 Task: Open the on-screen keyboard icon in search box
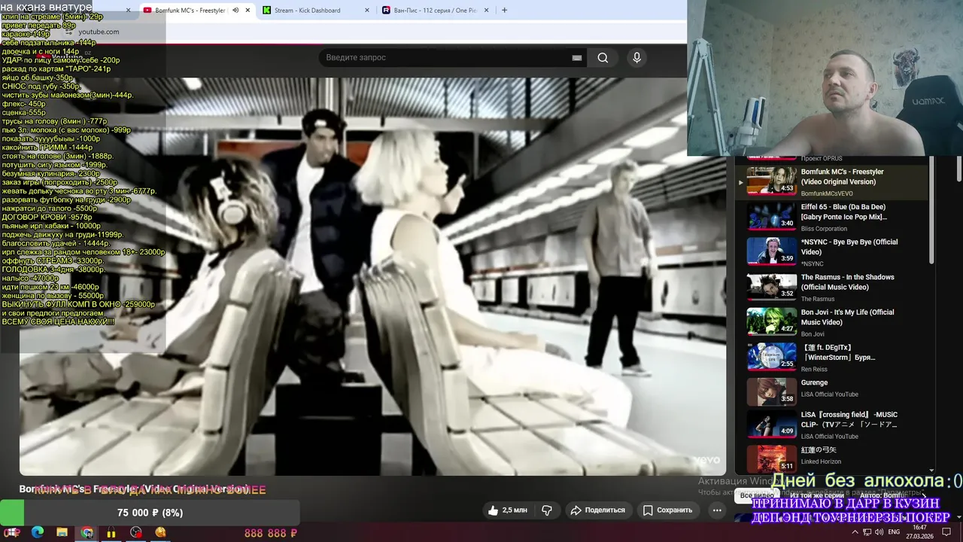(x=577, y=58)
